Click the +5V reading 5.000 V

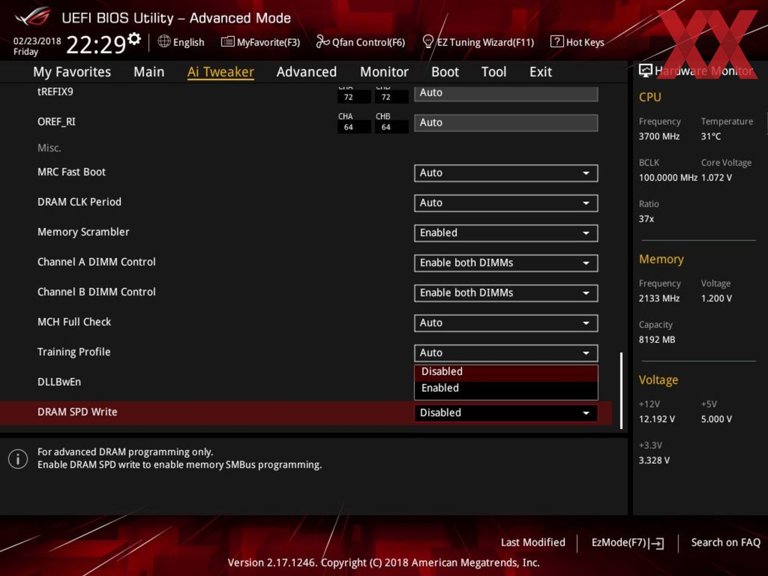tap(717, 419)
